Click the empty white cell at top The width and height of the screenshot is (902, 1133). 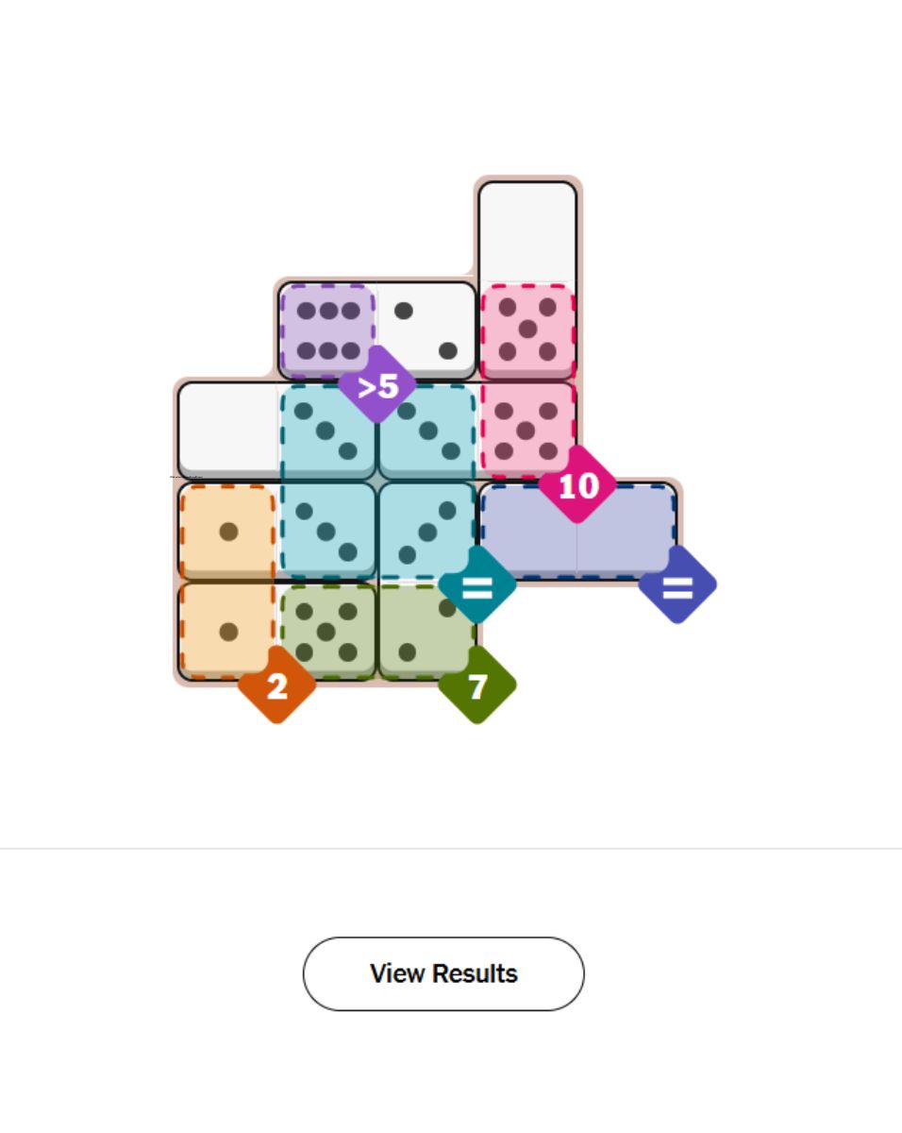[527, 231]
